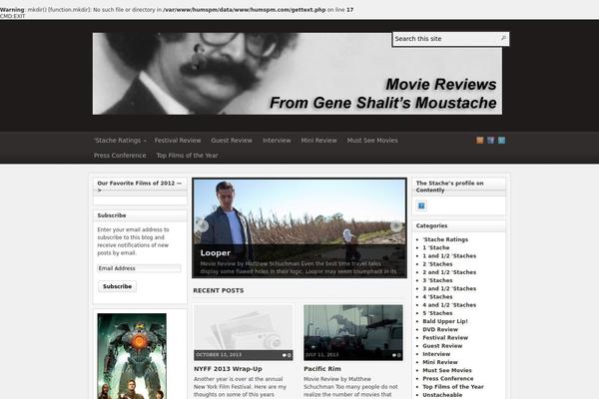The image size is (599, 399).
Task: Click the Pacific Rim robot poster image
Action: point(132,356)
